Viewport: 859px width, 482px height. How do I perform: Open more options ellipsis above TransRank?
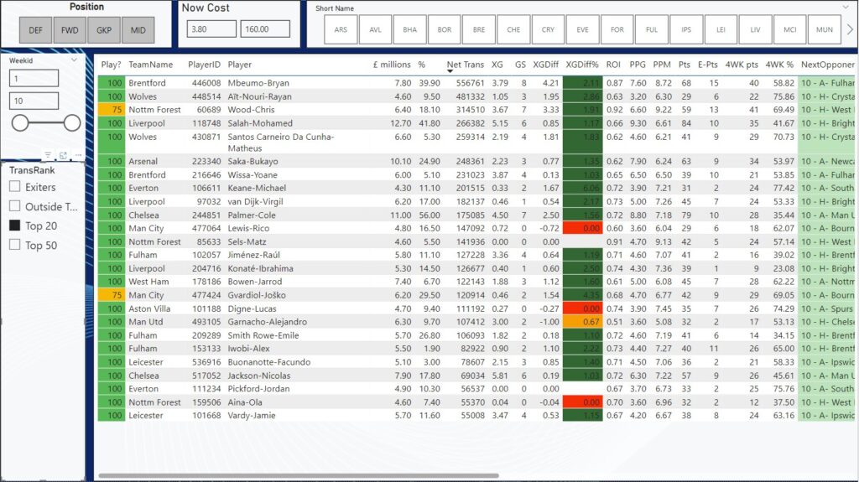coord(77,155)
